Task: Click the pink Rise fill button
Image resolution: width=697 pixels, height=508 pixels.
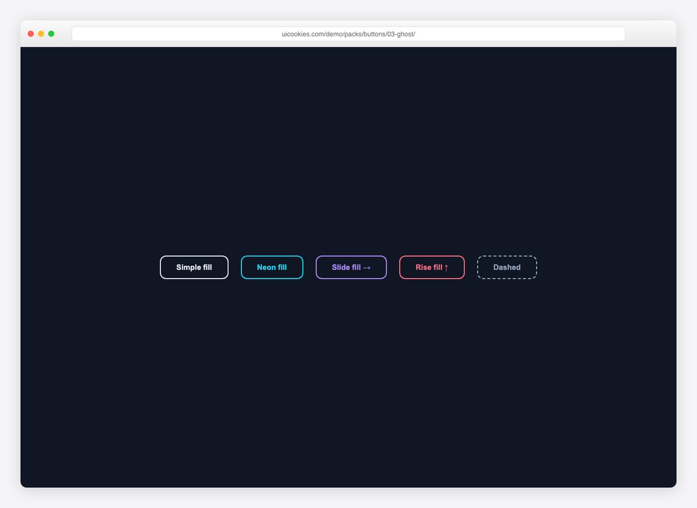Action: tap(432, 267)
